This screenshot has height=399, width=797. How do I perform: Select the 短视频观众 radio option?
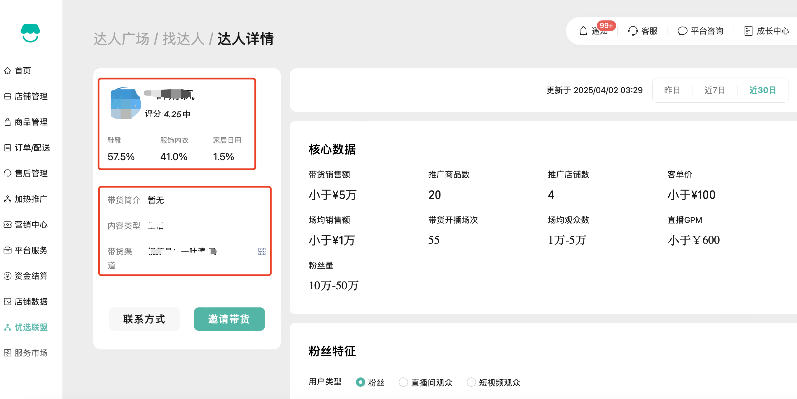pos(471,382)
